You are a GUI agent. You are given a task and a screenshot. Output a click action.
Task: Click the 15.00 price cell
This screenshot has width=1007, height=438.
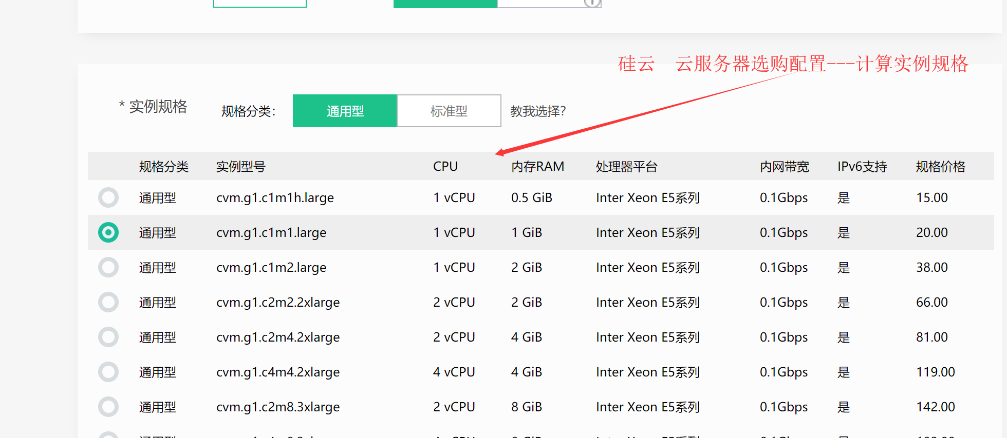[932, 197]
